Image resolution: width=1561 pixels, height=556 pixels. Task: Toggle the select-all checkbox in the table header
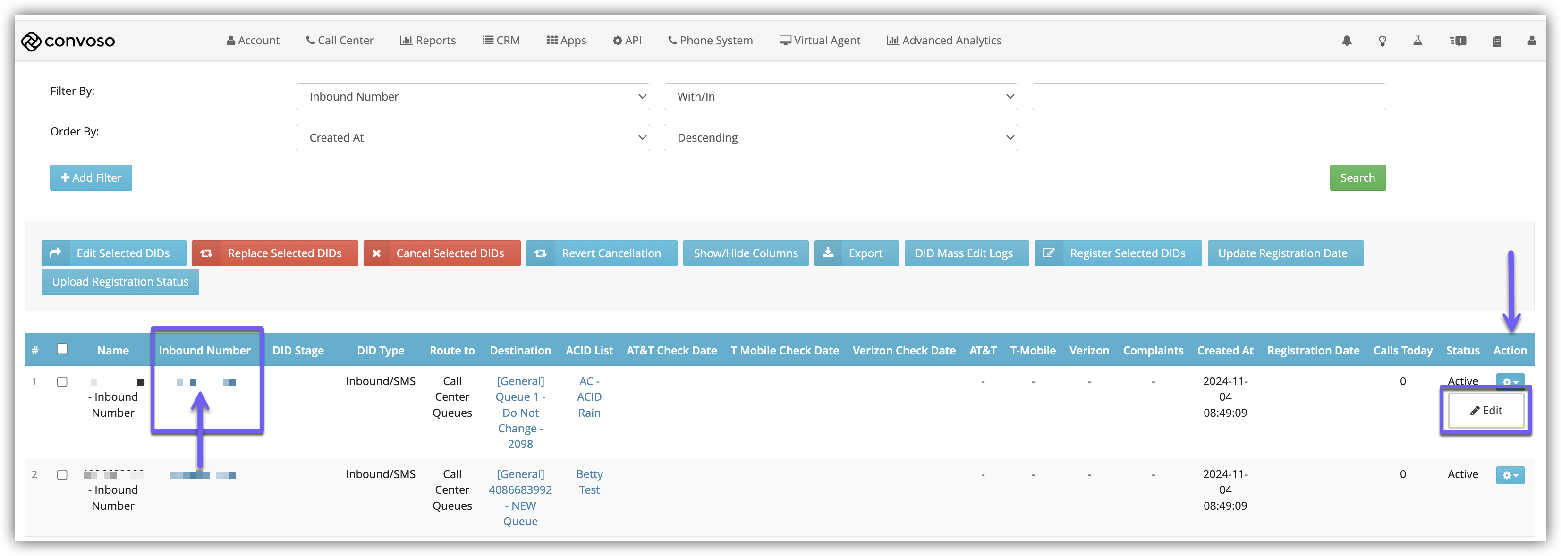point(62,349)
